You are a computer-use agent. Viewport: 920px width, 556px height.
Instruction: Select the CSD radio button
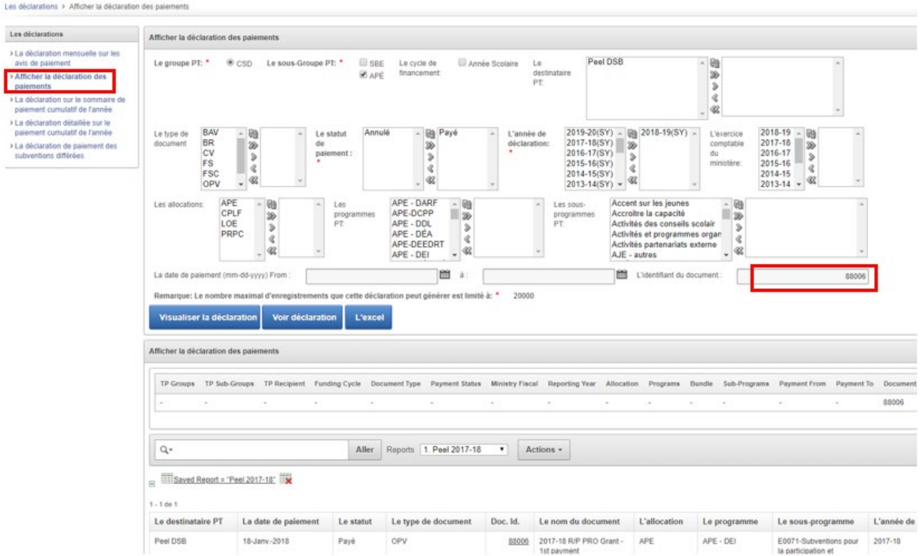(x=230, y=63)
